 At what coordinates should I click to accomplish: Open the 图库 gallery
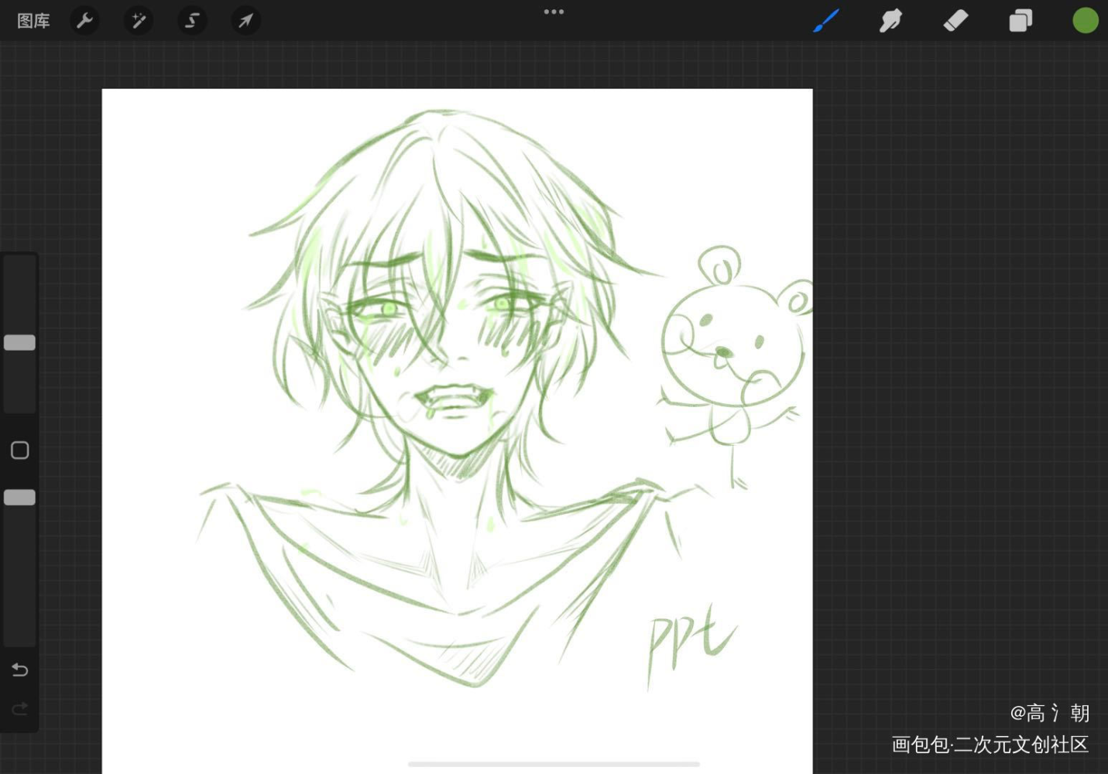33,21
